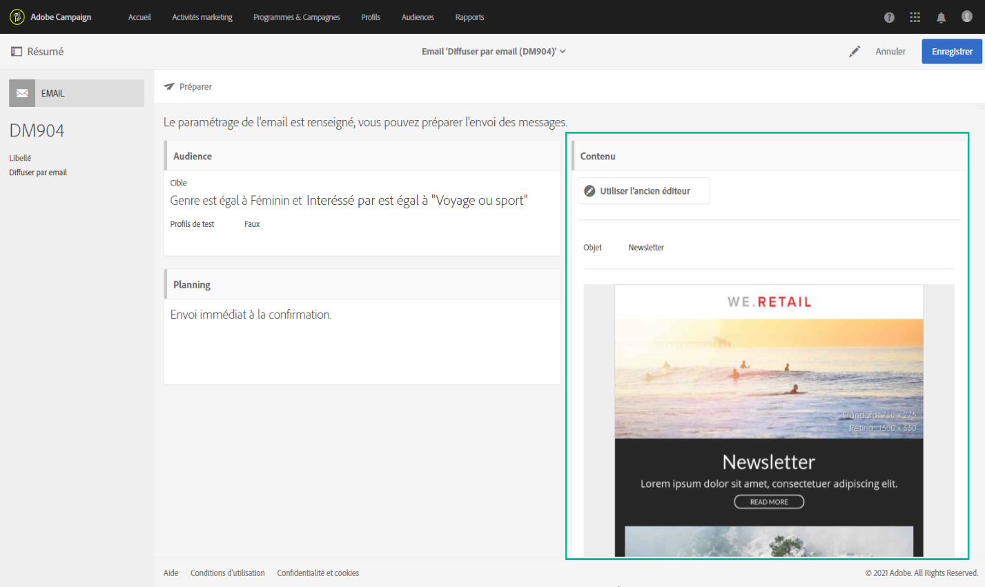Open the help question mark icon
985x587 pixels.
click(889, 17)
